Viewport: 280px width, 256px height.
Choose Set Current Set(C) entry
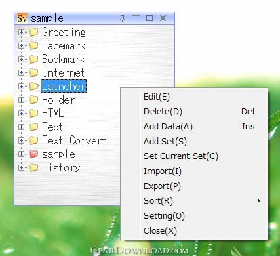tap(195, 156)
